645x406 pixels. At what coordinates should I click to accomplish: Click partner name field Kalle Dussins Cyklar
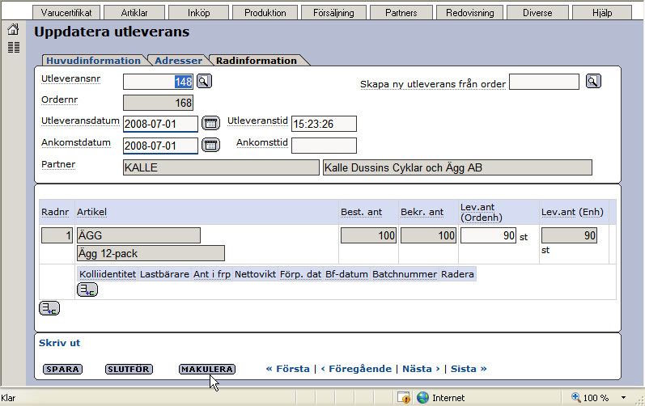[x=457, y=167]
